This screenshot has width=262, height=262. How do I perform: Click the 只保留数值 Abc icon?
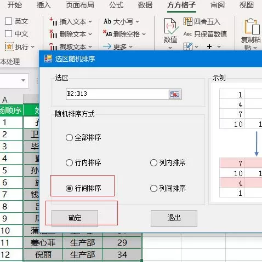coord(187,34)
